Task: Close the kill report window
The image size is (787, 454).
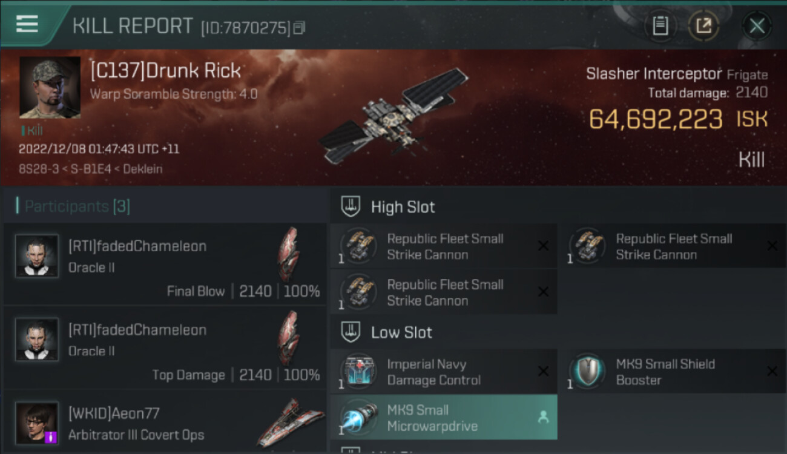Action: point(757,25)
